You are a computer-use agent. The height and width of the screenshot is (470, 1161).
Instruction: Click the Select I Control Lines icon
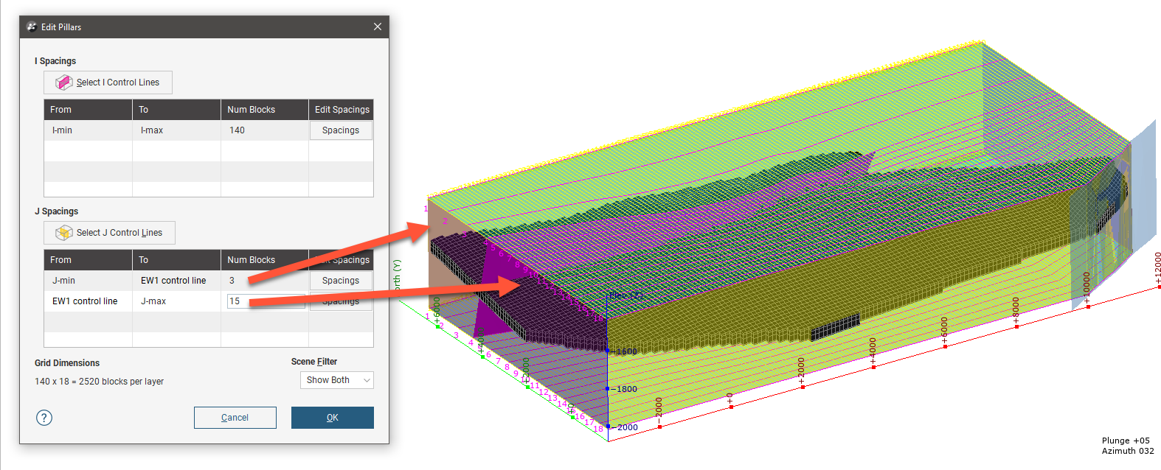point(63,83)
